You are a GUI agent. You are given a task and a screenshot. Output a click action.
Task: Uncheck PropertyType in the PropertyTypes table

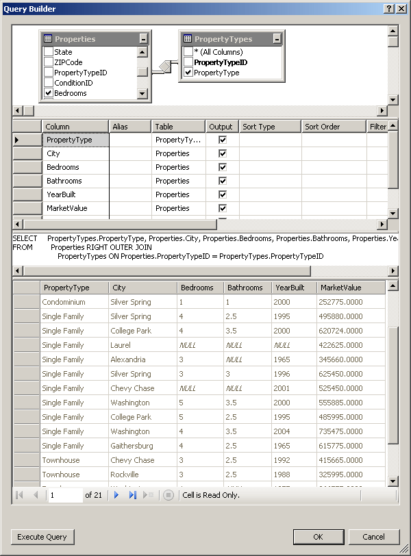[188, 73]
